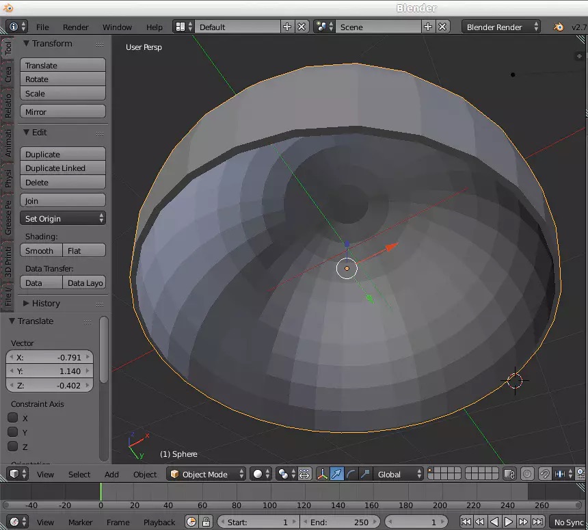Open the Set Origin dropdown
The image size is (588, 530).
[63, 219]
